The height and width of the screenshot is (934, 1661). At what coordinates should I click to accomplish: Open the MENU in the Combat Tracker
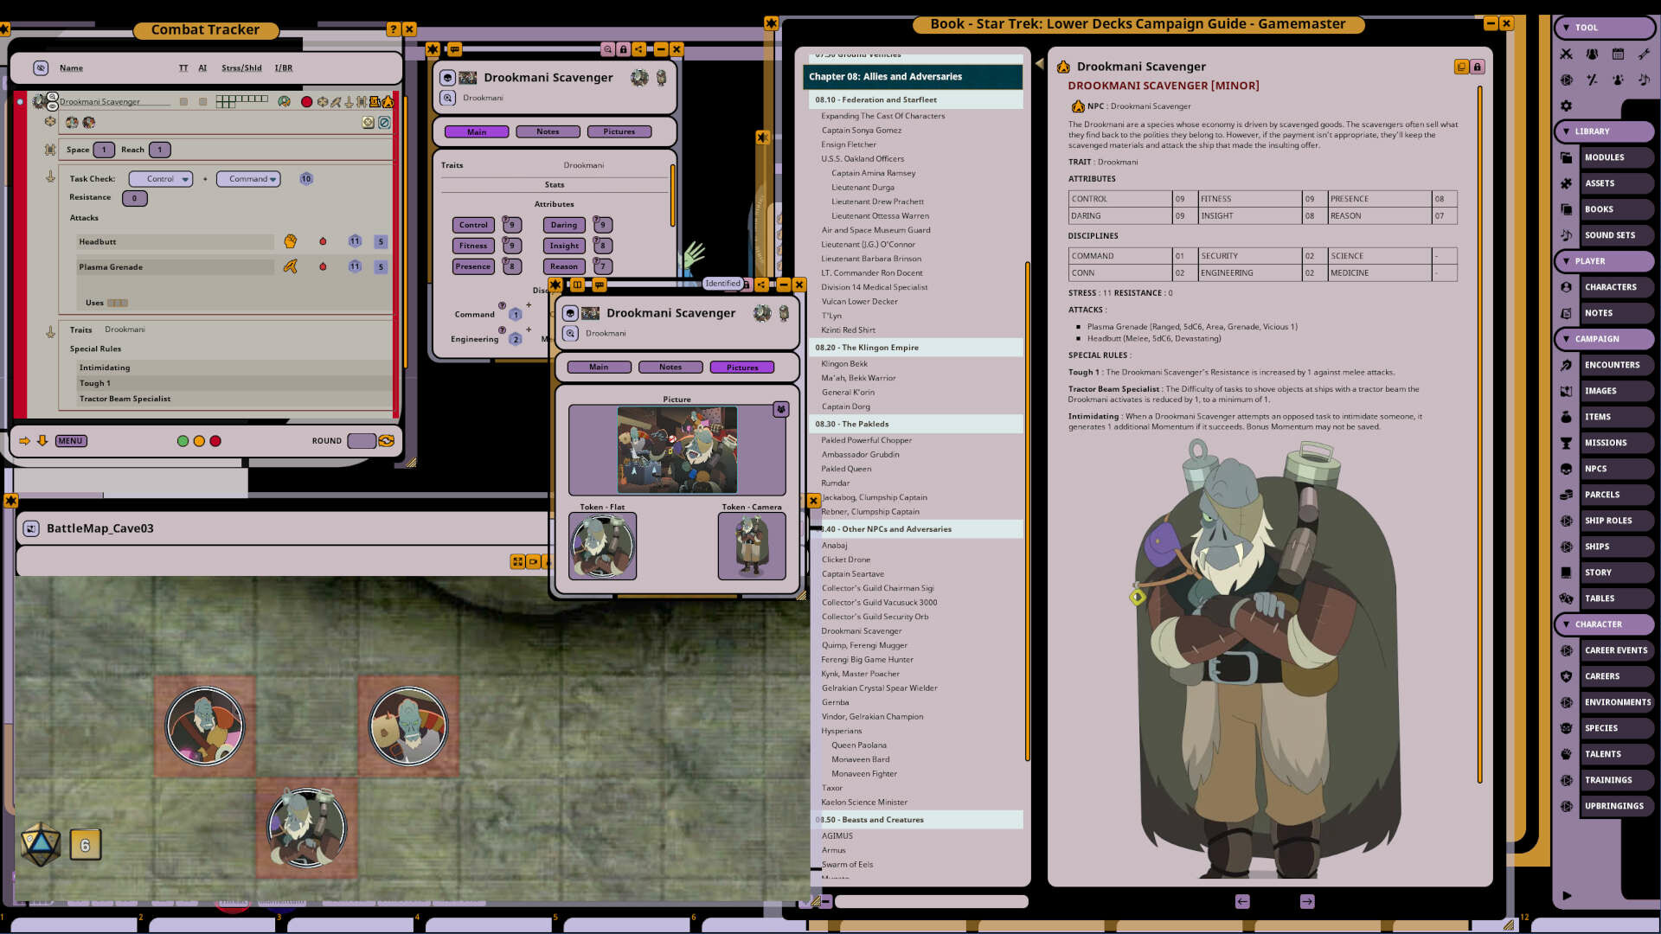pos(70,440)
